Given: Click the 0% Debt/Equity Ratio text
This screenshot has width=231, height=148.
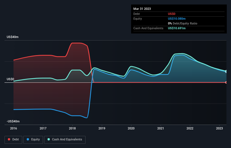Looking at the screenshot, I should (x=183, y=23).
